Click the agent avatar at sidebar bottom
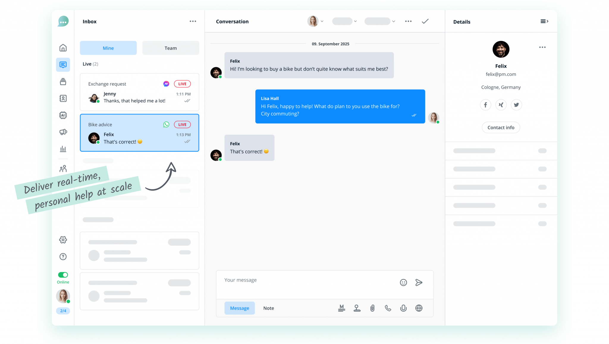The width and height of the screenshot is (609, 344). coord(63,296)
